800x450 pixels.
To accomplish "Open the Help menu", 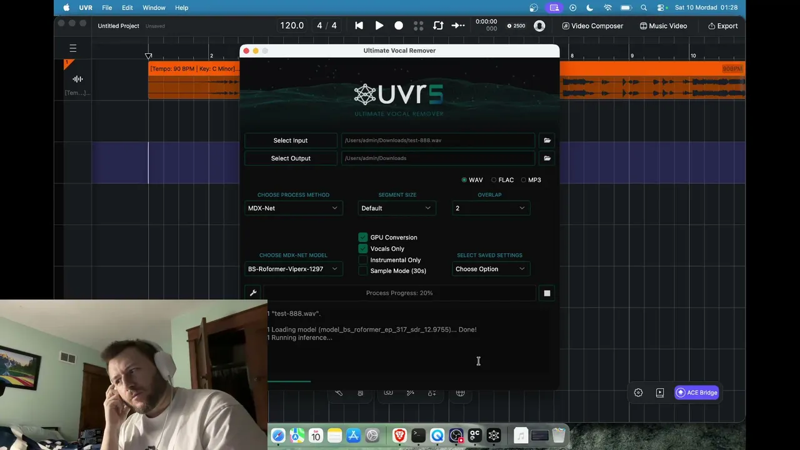I will [x=182, y=7].
